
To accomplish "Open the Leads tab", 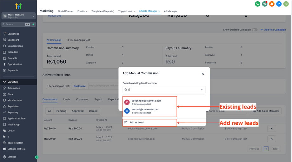I will click(67, 99).
